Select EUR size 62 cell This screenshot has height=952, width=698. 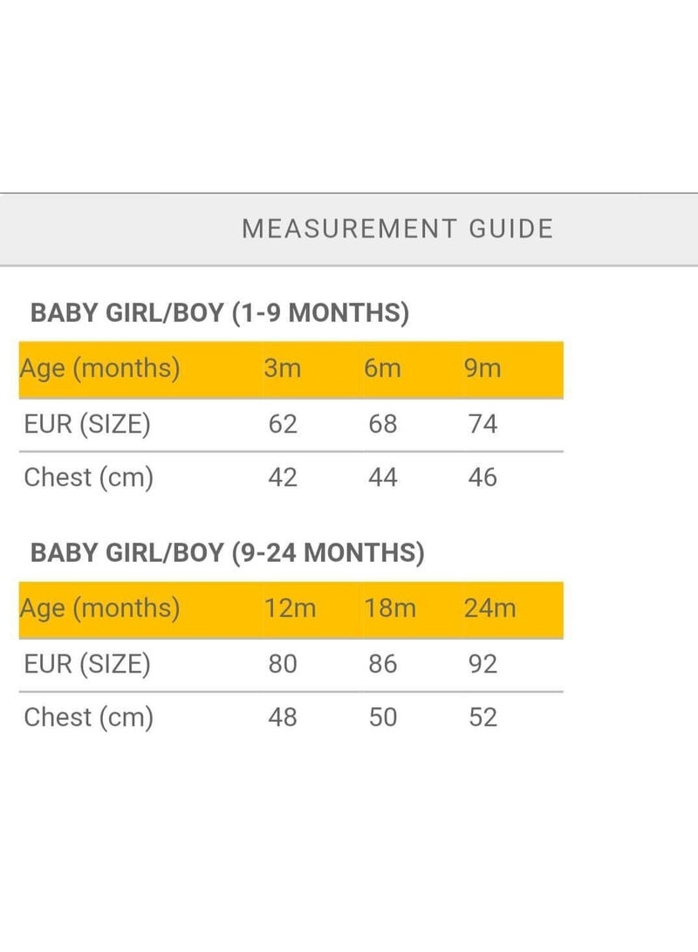[282, 424]
